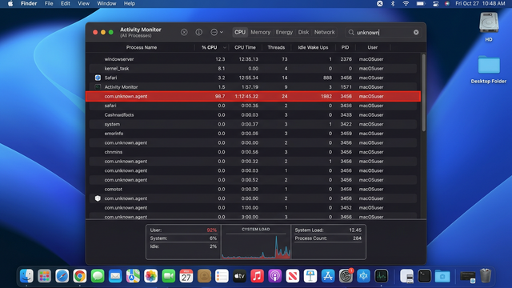Switch to the Memory tab

260,32
